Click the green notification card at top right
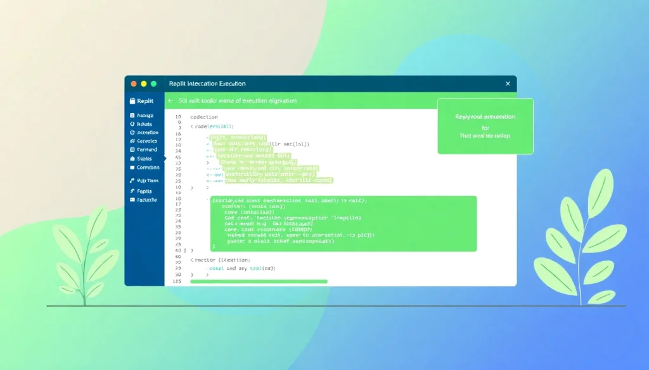 pyautogui.click(x=485, y=126)
